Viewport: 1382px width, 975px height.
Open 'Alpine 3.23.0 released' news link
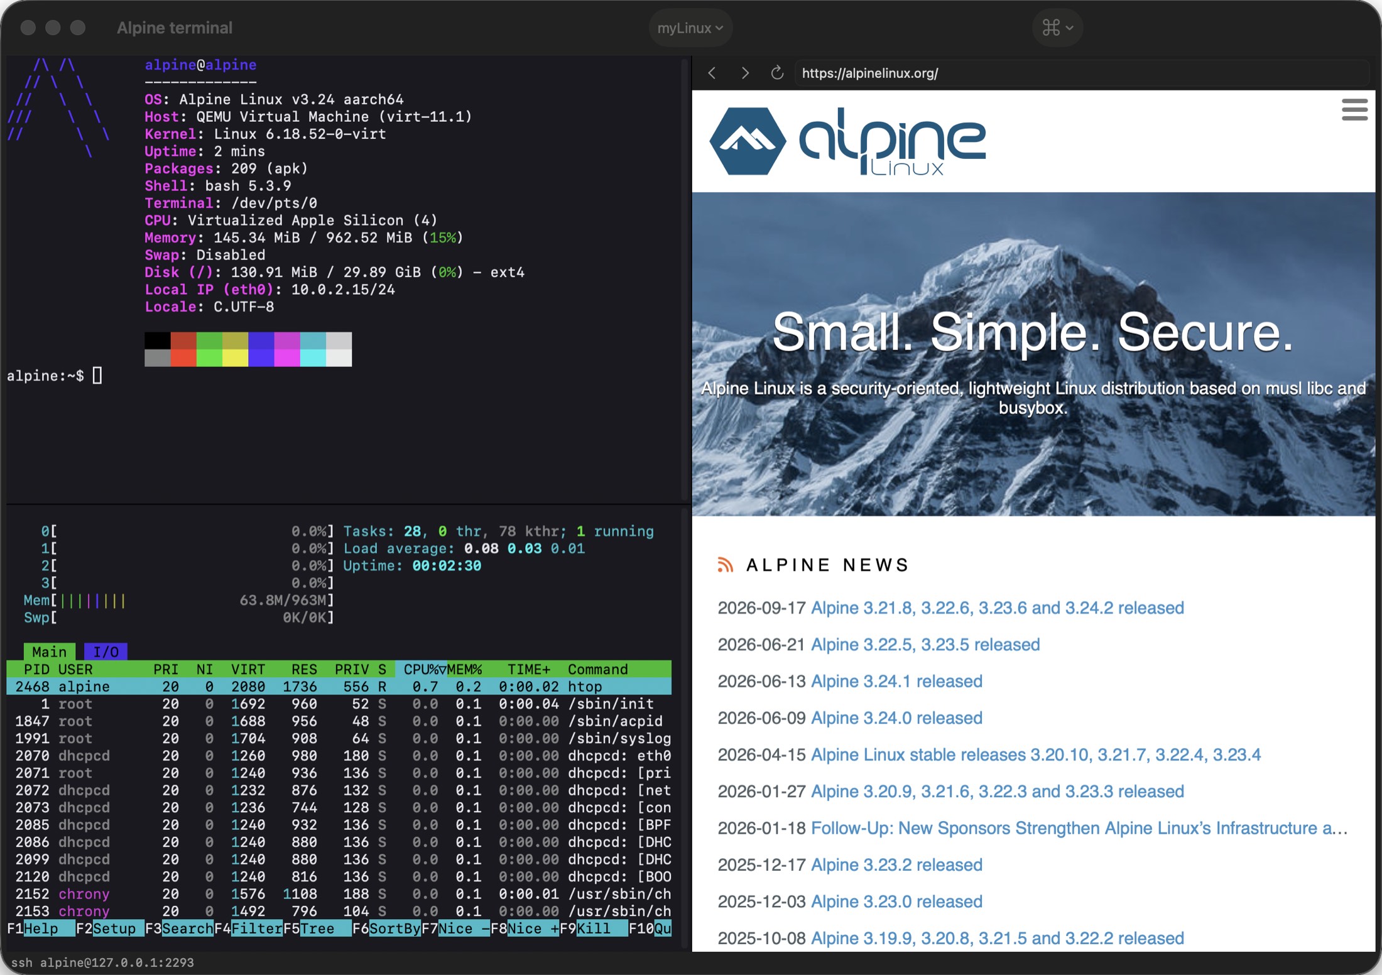click(896, 902)
